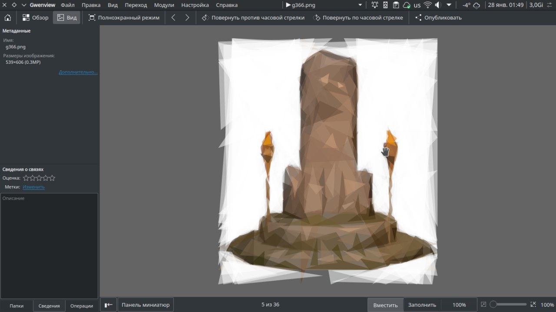
Task: Expand hidden system tray icons arrow
Action: tap(449, 5)
